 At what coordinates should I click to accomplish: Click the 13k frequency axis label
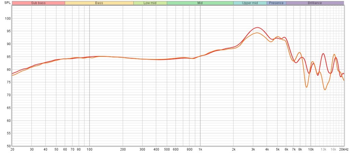click(323, 150)
